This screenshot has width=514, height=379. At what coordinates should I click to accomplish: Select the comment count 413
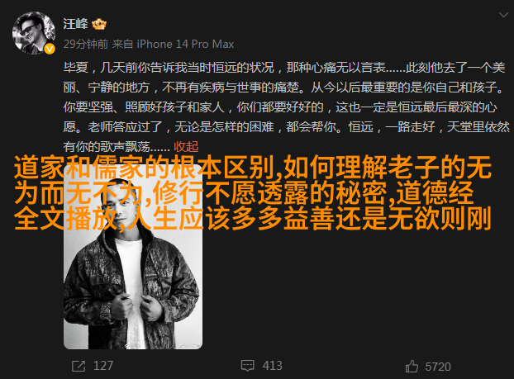[272, 366]
